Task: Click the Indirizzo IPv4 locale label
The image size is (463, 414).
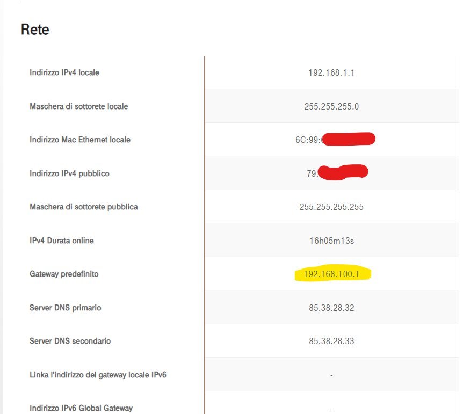Action: 64,72
